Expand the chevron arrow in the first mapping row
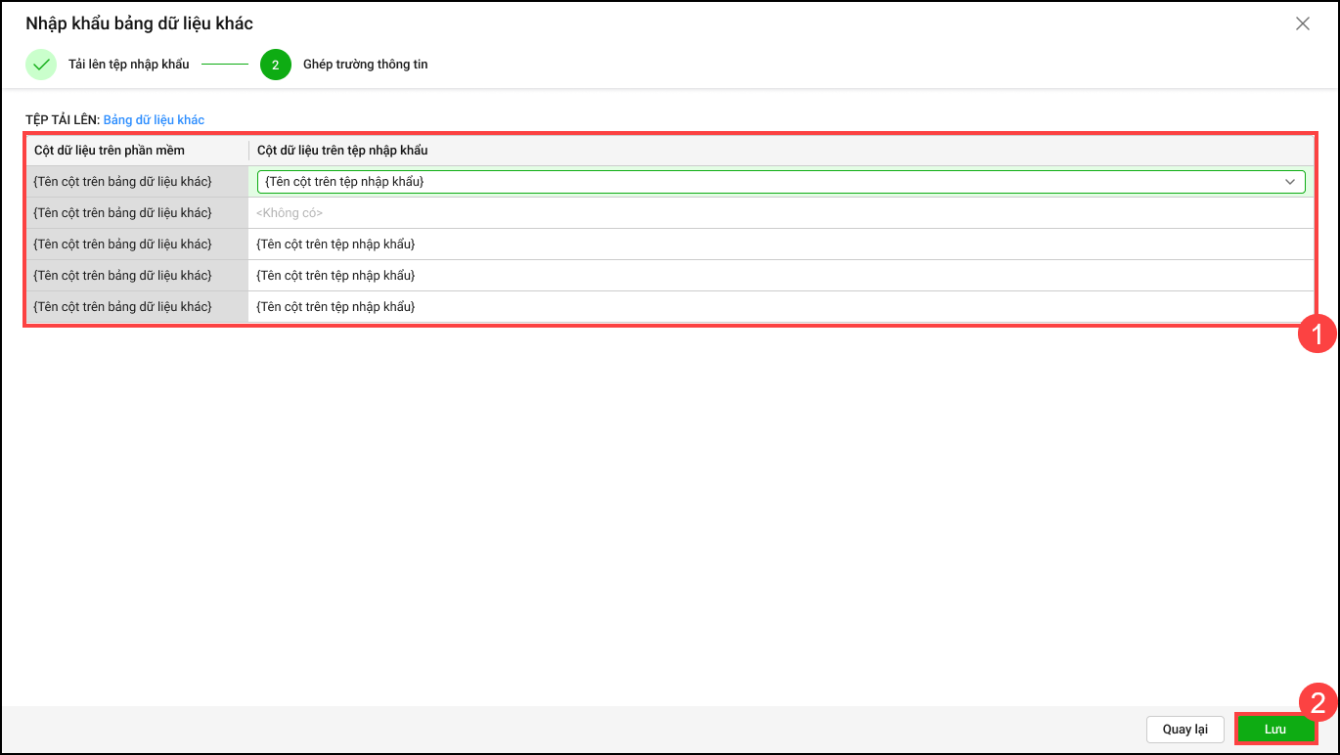1340x755 pixels. click(x=1290, y=182)
